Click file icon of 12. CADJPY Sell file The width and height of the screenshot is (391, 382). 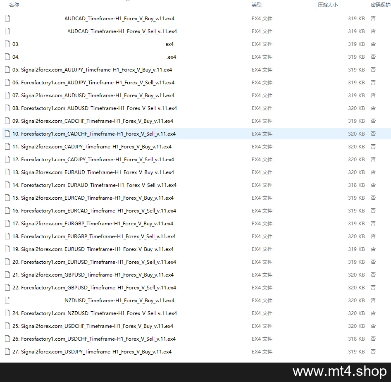coord(7,159)
